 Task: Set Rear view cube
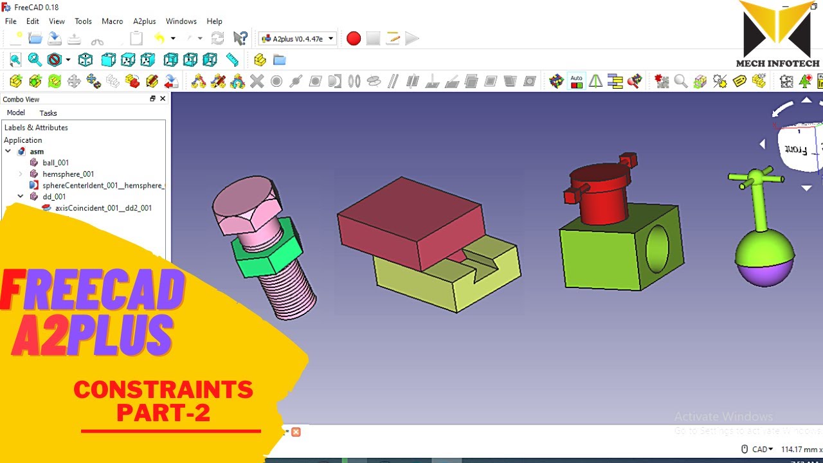[170, 60]
